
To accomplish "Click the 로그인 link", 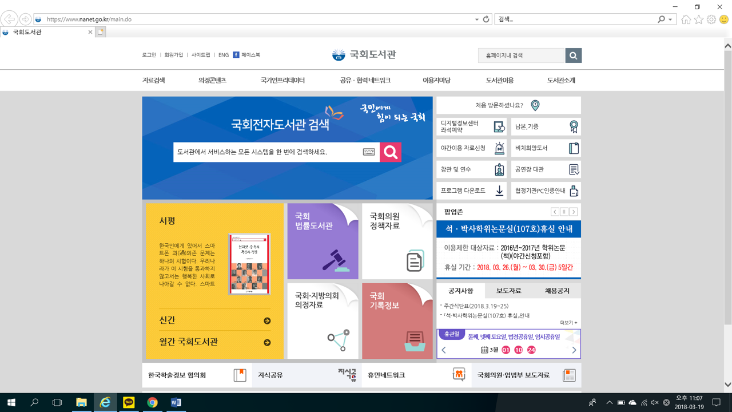I will 149,55.
